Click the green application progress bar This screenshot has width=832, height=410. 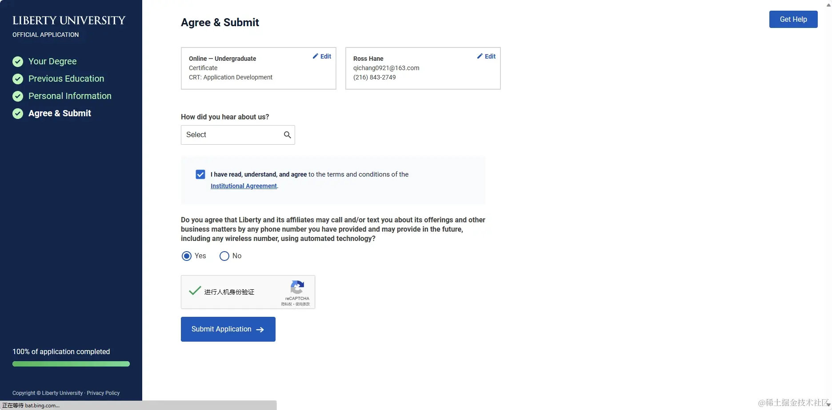click(71, 364)
